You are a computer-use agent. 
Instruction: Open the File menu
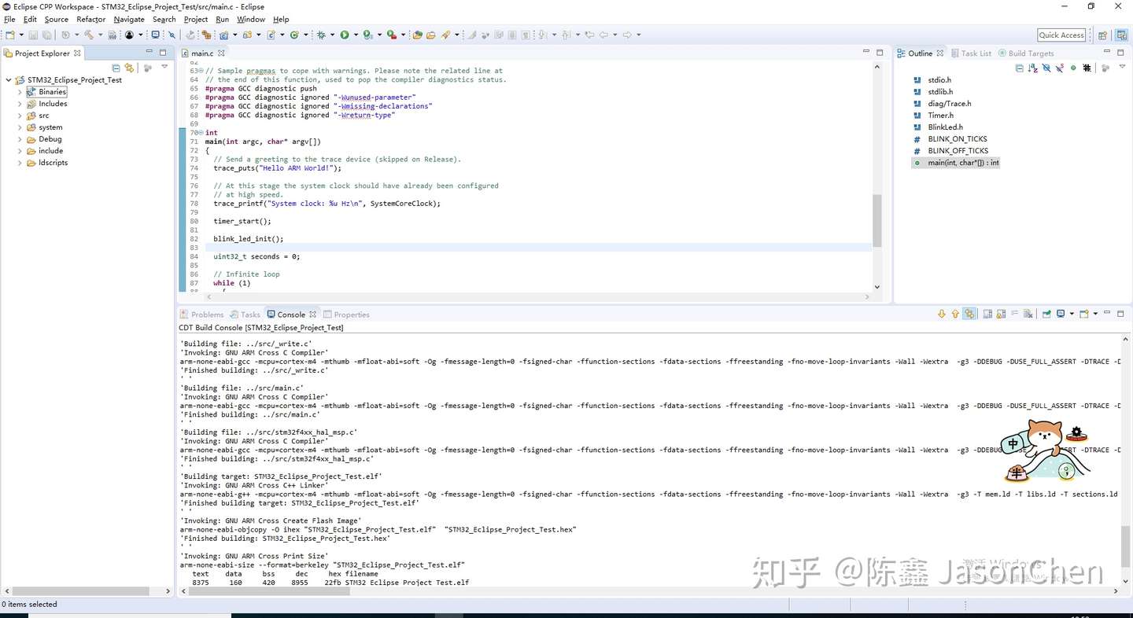9,20
